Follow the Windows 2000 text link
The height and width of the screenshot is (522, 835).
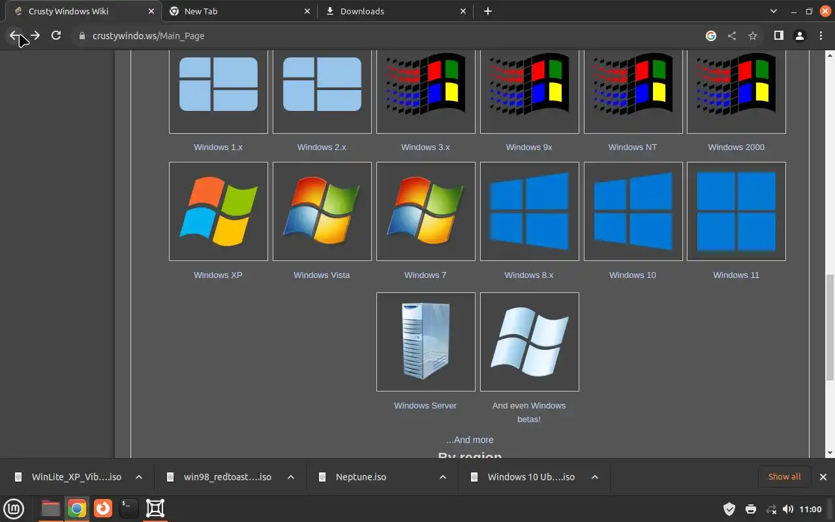click(x=736, y=147)
